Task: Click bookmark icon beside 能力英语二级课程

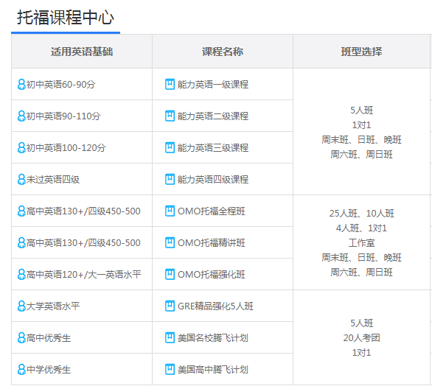Action: pos(170,116)
